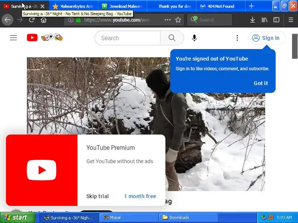Click the Sign in button
Viewport: 298px width, 223px height.
coord(266,38)
